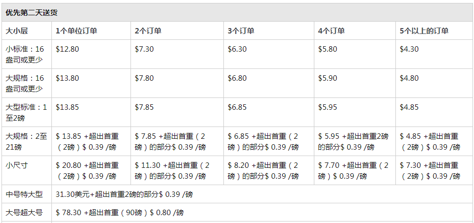474x223 pixels.
Task: Click the 3个订单 column header
Action: pos(241,31)
